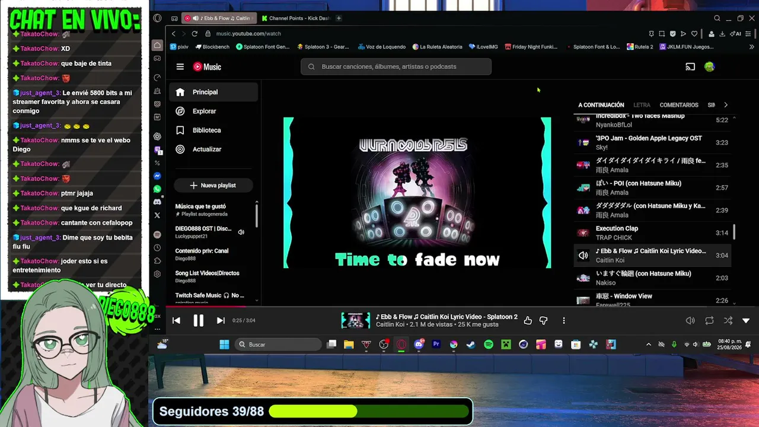Select Actualizar in the sidebar
The height and width of the screenshot is (427, 759).
point(213,149)
